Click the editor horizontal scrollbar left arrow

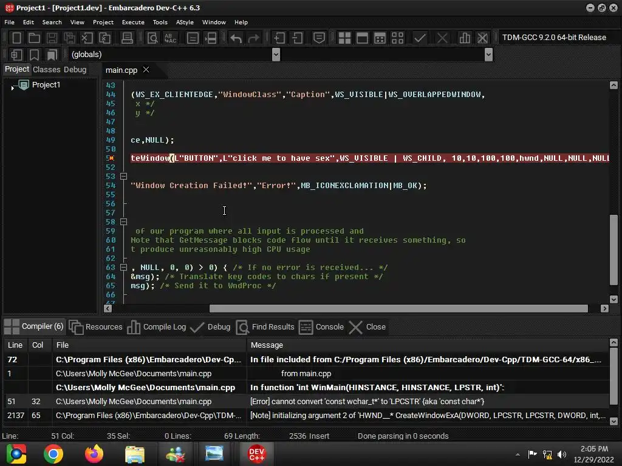108,309
